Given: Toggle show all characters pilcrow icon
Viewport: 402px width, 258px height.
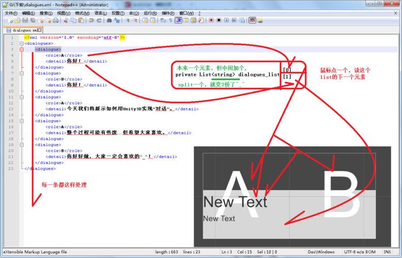Looking at the screenshot, I should click(x=170, y=20).
